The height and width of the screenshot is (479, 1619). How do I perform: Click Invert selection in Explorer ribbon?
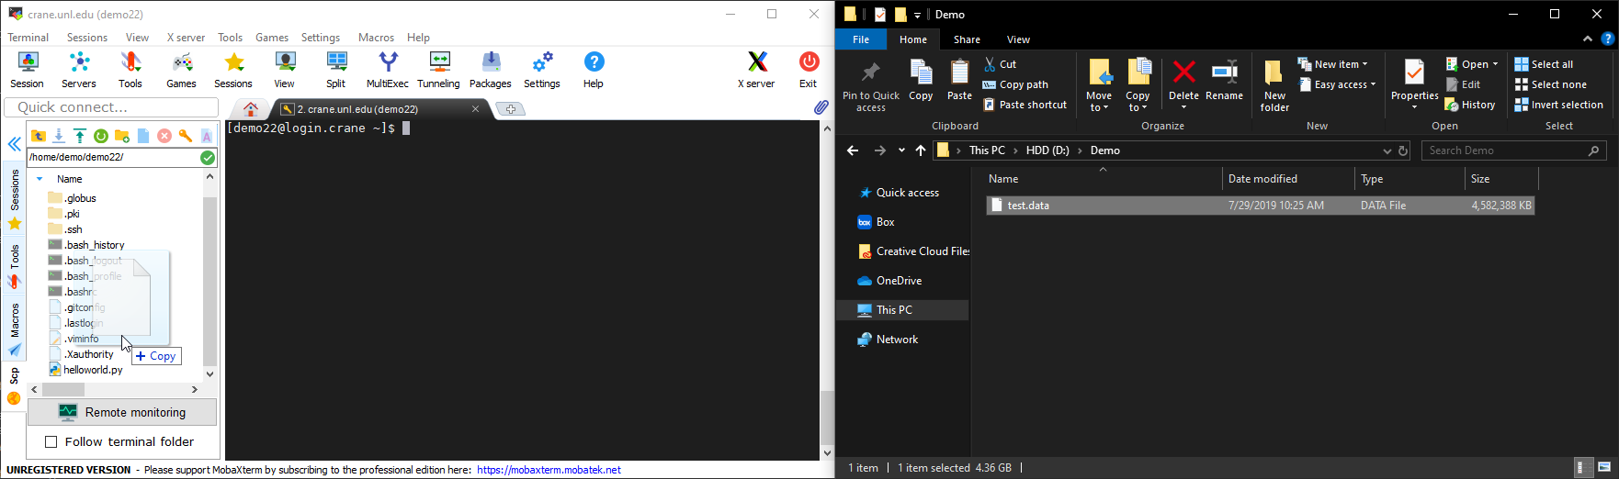1558,105
